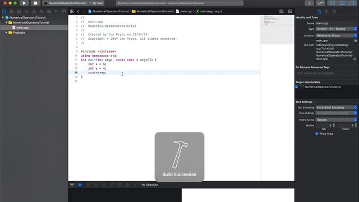
Task: Choose My Mac run destination
Action: pos(96,3)
